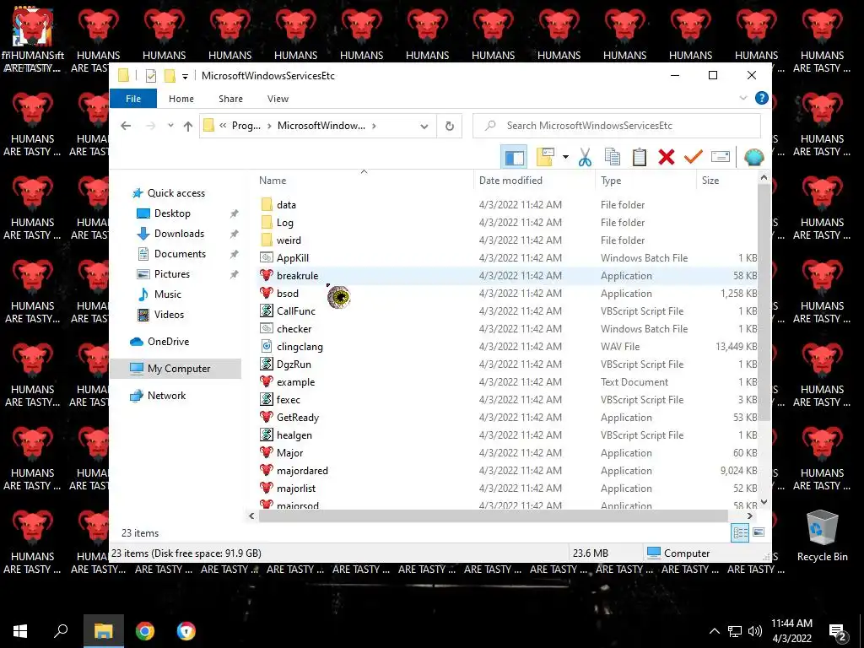This screenshot has height=648, width=864.
Task: Select Quick access in navigation pane
Action: [176, 193]
